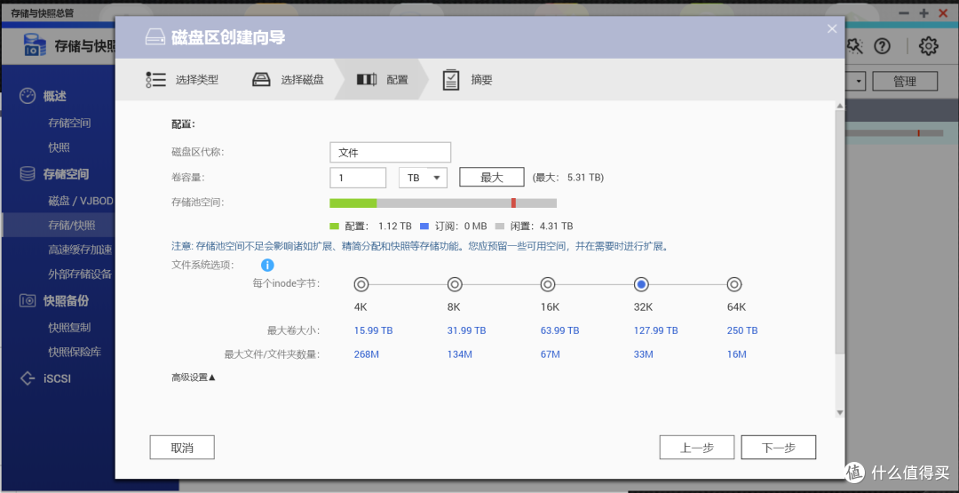The height and width of the screenshot is (493, 959).
Task: Click the tools icon left of help
Action: click(x=854, y=46)
